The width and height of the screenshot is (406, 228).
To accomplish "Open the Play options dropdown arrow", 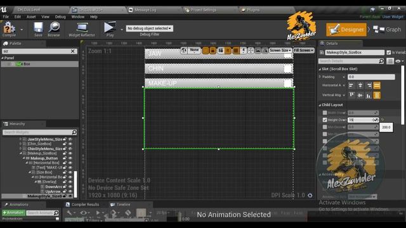I will (122, 30).
